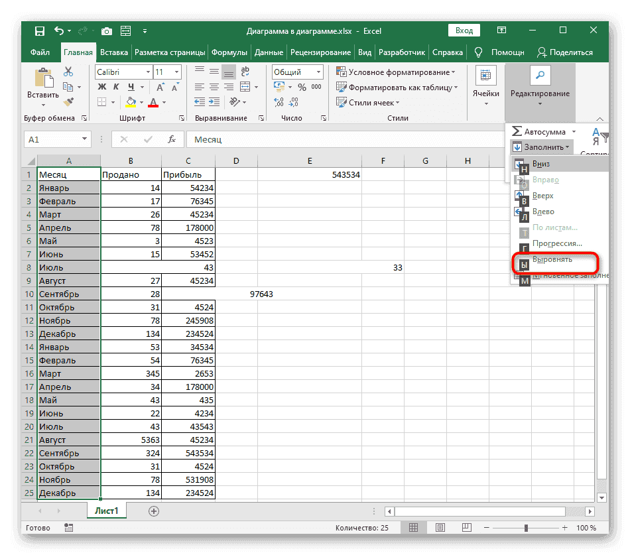
Task: Add a new sheet with plus icon
Action: 154,511
